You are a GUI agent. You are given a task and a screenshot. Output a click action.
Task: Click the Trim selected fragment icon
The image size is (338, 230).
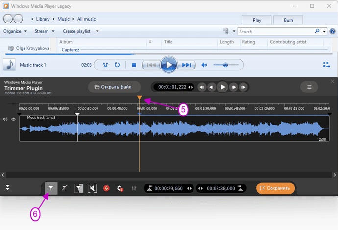click(79, 188)
